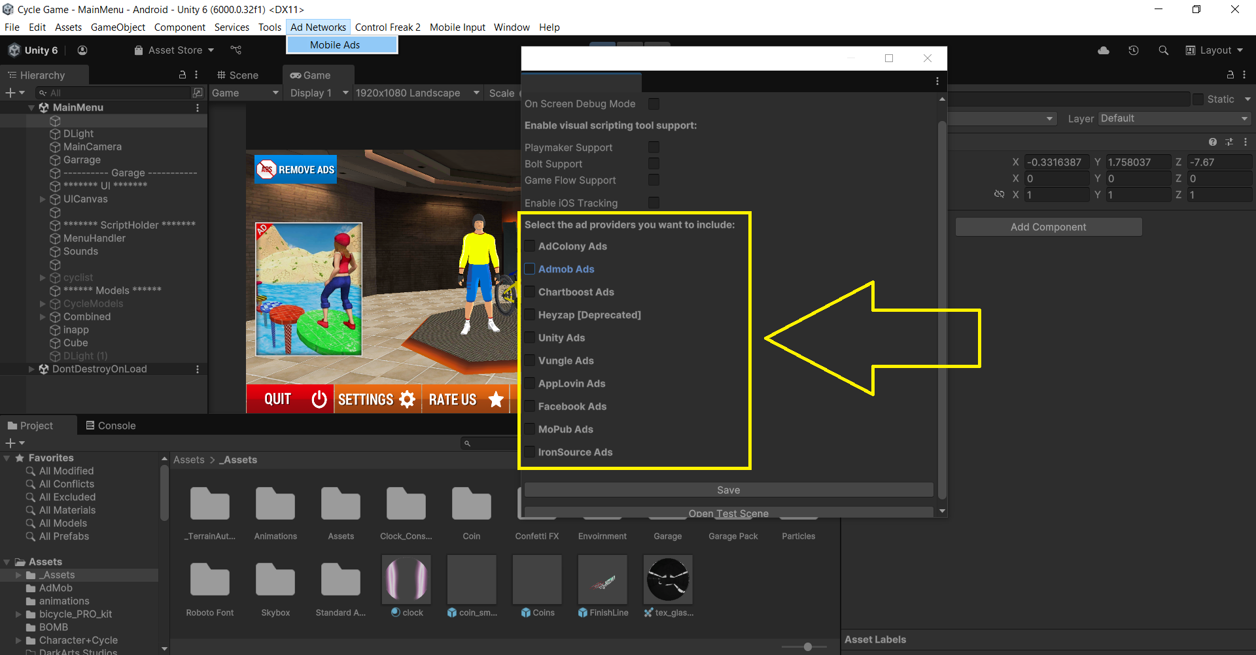Open the Layer Default dropdown
Image resolution: width=1256 pixels, height=655 pixels.
point(1174,118)
